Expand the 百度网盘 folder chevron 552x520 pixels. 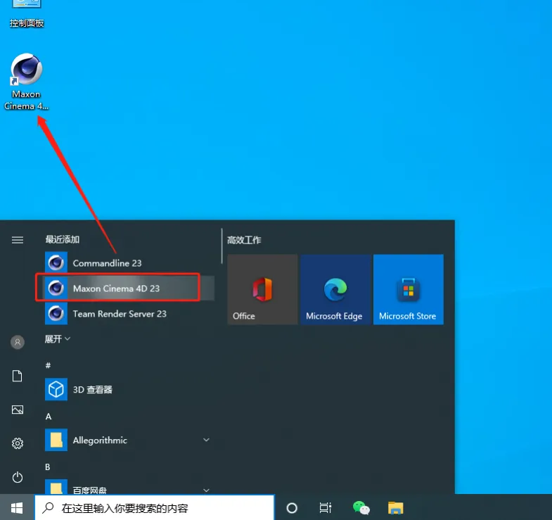coord(206,490)
